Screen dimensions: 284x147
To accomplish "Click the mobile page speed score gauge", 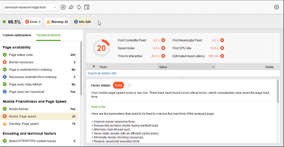I will point(102,48).
